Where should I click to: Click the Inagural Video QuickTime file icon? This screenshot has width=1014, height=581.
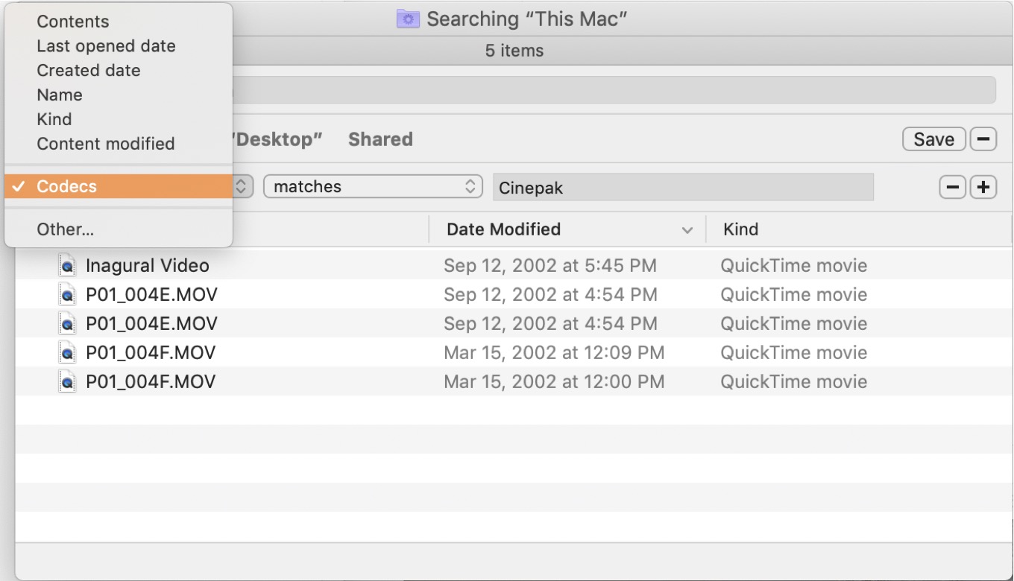[x=68, y=266]
